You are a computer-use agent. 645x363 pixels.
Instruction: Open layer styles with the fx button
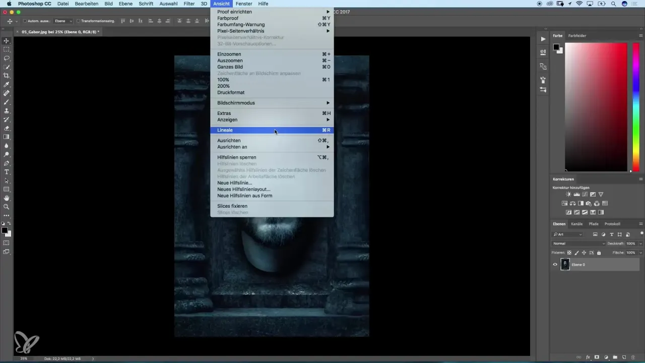pyautogui.click(x=588, y=356)
